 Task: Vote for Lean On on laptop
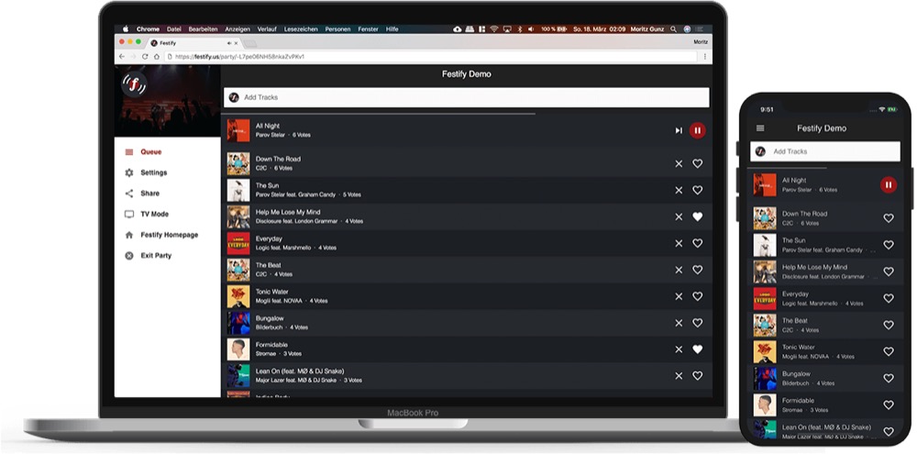click(697, 376)
